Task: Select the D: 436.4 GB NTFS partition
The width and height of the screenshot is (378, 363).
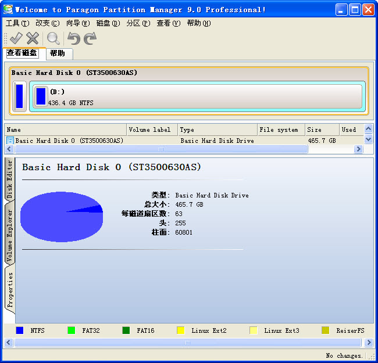Action: point(197,96)
